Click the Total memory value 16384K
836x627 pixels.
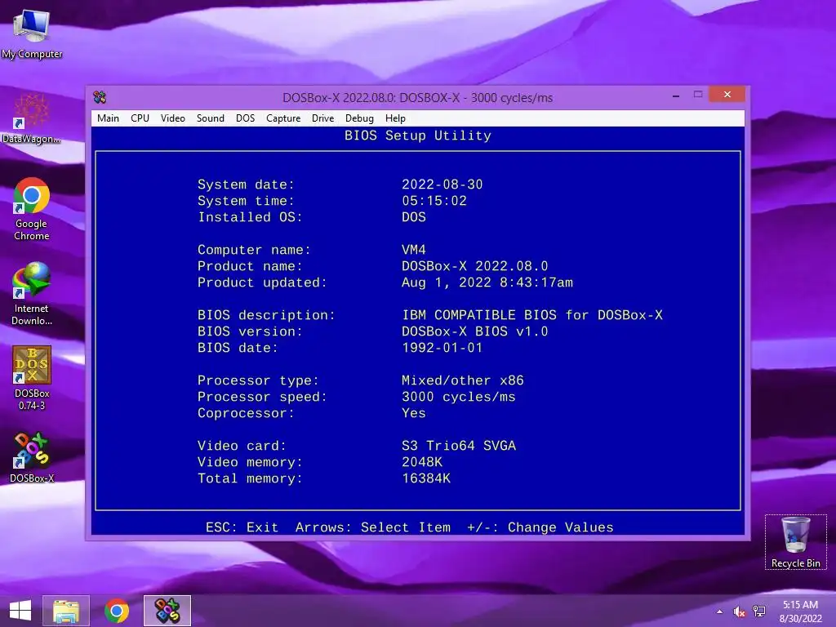[426, 478]
